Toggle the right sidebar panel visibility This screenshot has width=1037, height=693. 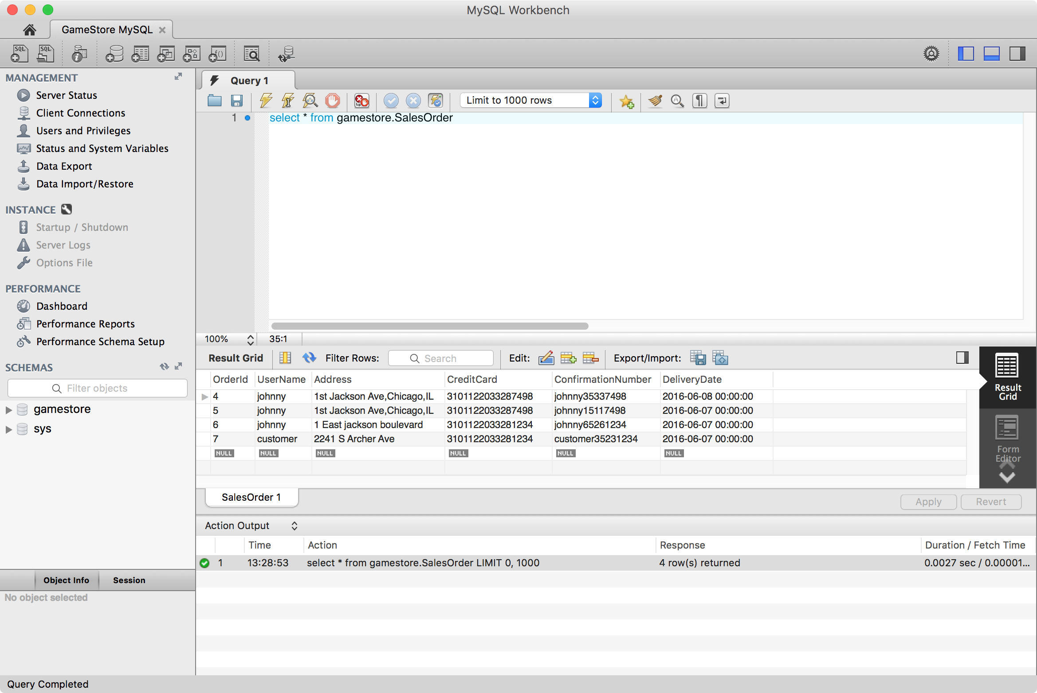[1017, 54]
